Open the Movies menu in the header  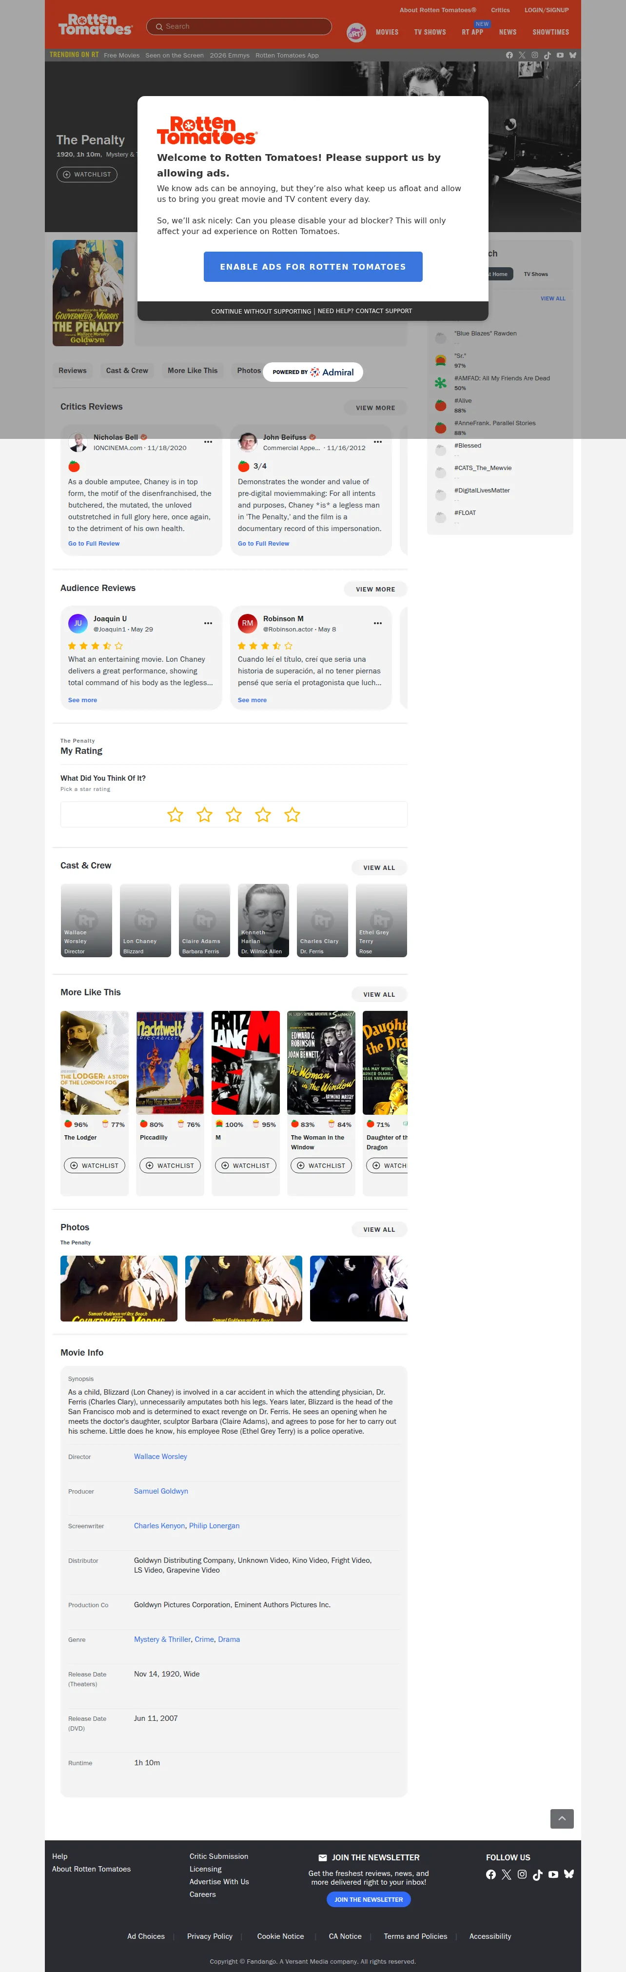[387, 32]
